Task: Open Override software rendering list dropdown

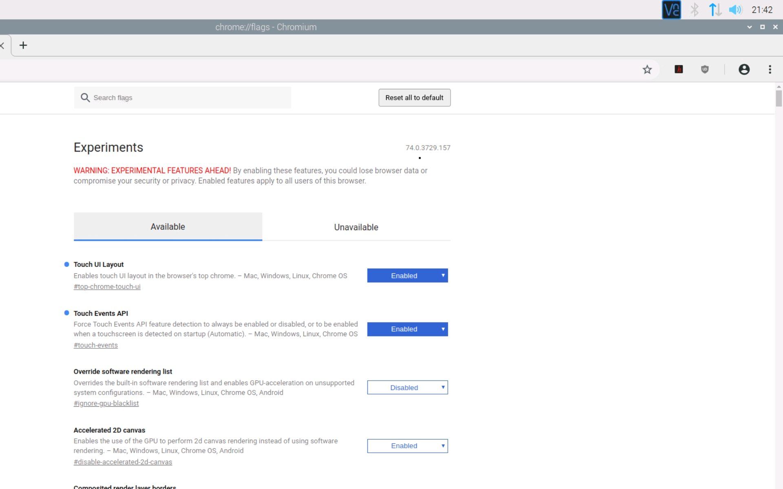Action: pyautogui.click(x=407, y=388)
